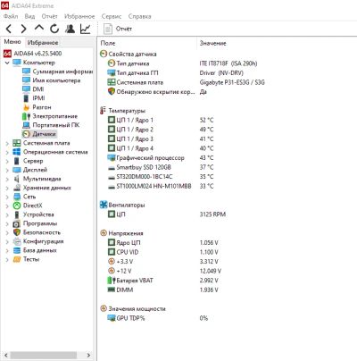Click the Имя компьютера icon
Screen dimensions: 357x361
click(26, 80)
